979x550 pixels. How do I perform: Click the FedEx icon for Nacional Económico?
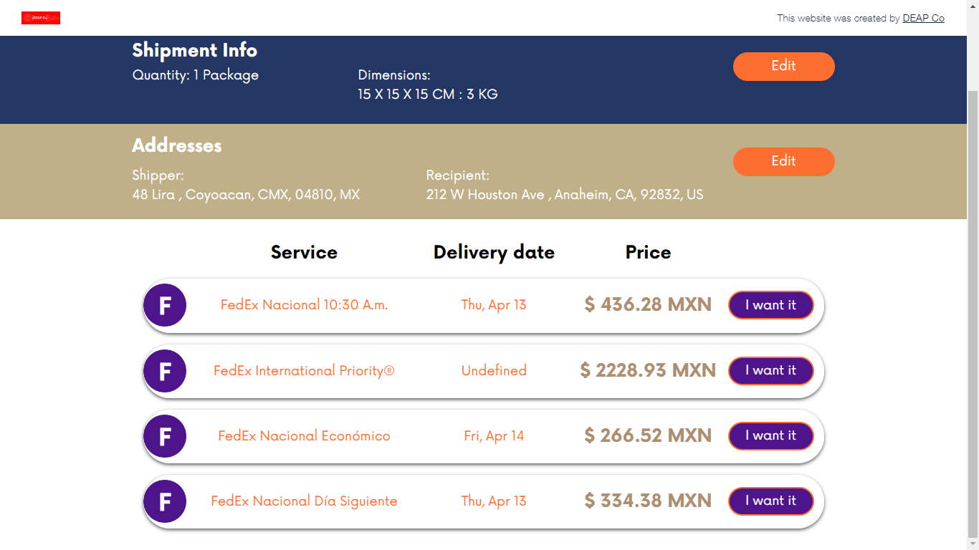(x=165, y=436)
